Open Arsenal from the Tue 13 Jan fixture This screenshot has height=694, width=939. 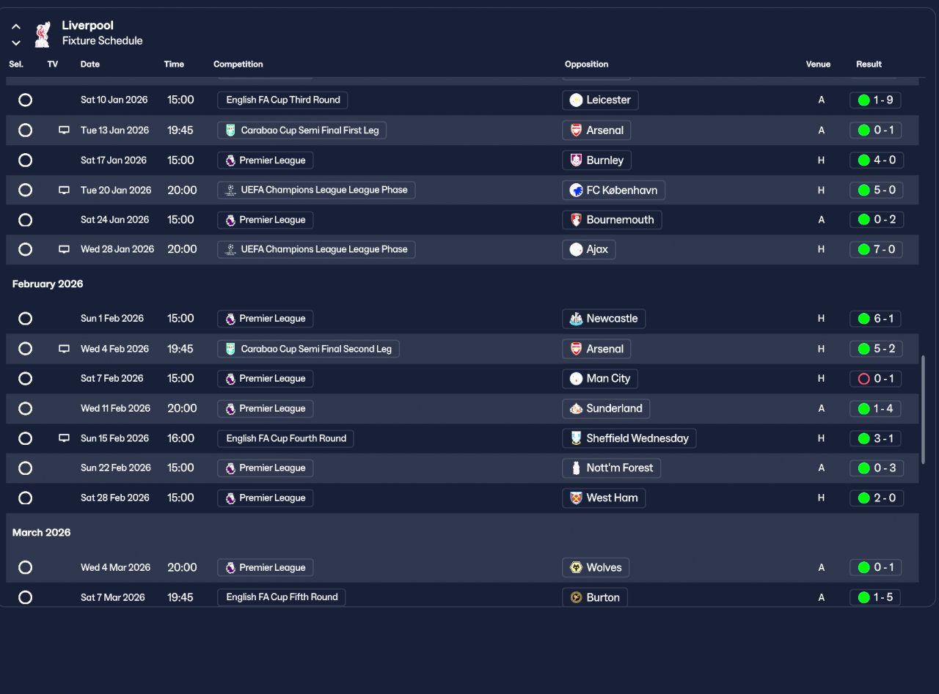pyautogui.click(x=596, y=130)
